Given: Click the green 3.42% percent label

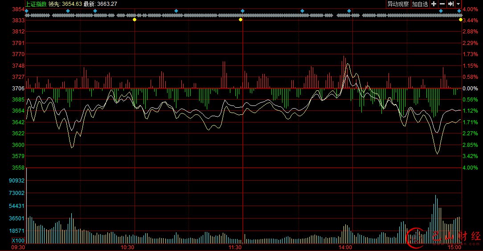Looking at the screenshot, I should [471, 156].
